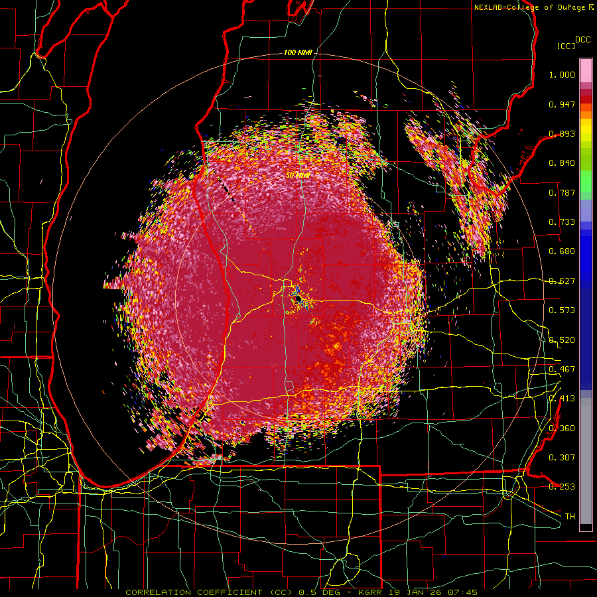This screenshot has height=597, width=597.
Task: Click the 50 NMI range ring label
Action: click(297, 176)
